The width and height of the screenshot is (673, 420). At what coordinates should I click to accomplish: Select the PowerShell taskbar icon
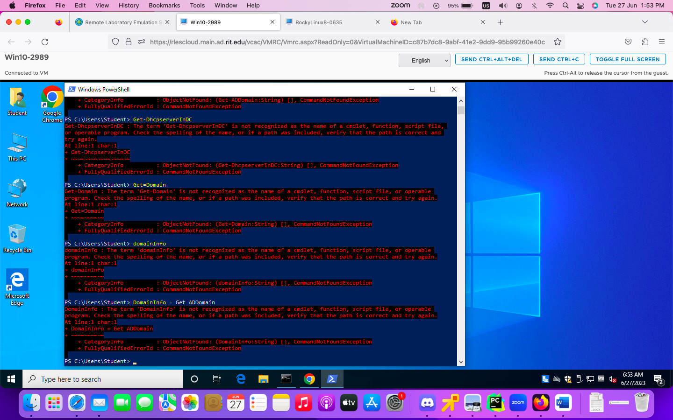tap(332, 379)
